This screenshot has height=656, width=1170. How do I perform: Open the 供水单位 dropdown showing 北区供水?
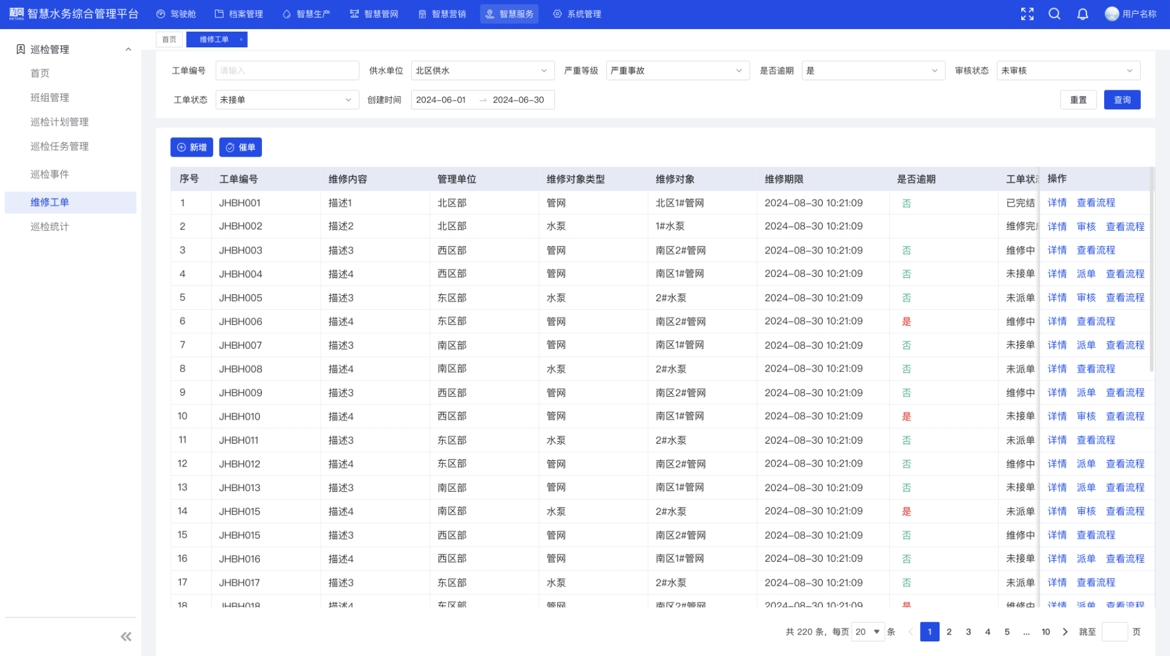(x=482, y=70)
